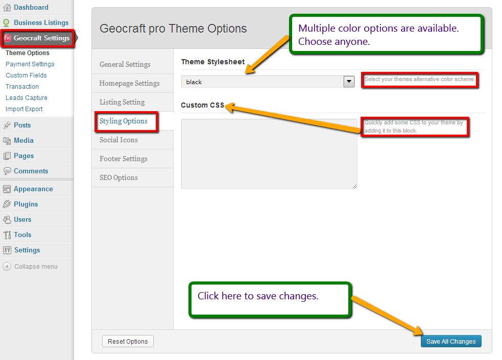
Task: Switch to Homepage Settings tab
Action: (133, 84)
